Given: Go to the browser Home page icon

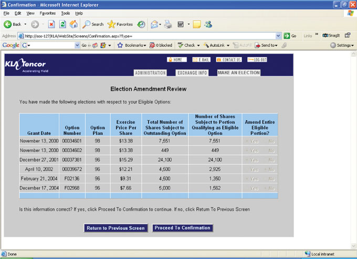Looking at the screenshot, I should [73, 24].
